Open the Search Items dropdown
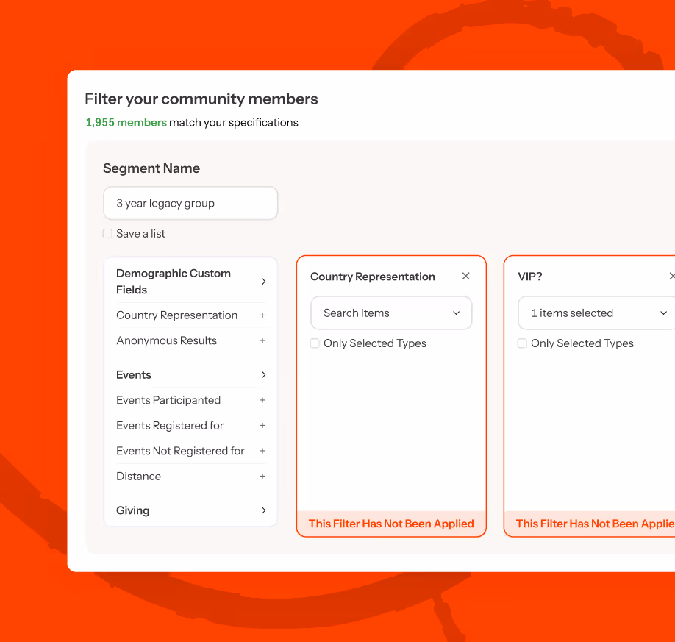This screenshot has width=675, height=642. [x=391, y=313]
